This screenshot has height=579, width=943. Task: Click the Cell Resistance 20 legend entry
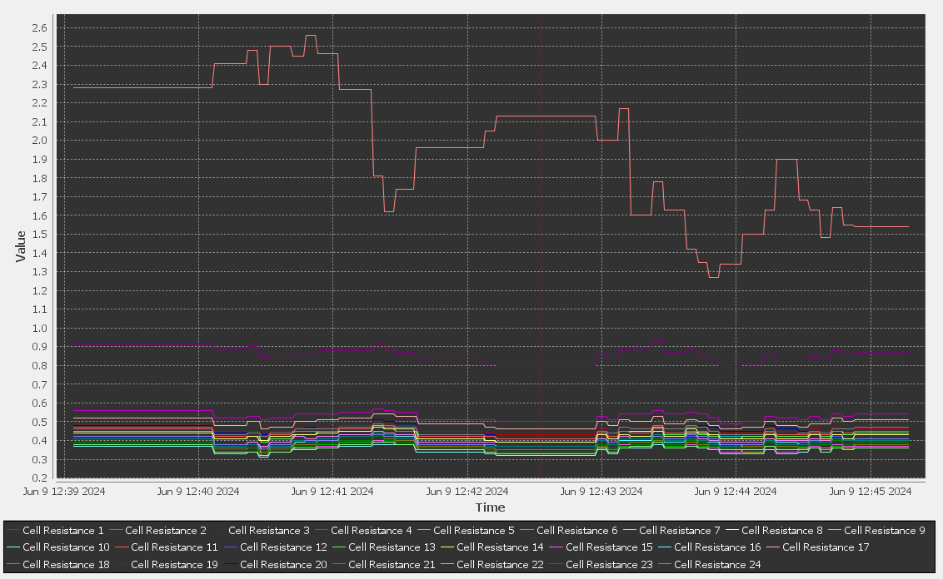(283, 564)
